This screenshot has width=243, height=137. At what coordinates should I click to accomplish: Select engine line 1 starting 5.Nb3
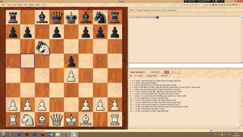pyautogui.click(x=156, y=81)
